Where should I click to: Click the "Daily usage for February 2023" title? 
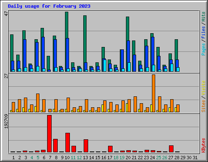click(49, 6)
